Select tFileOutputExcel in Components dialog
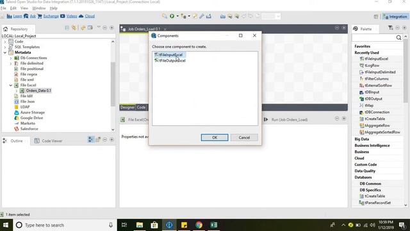The image size is (410, 231). tap(170, 60)
